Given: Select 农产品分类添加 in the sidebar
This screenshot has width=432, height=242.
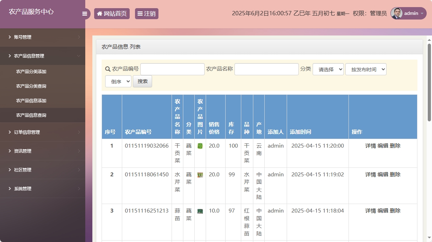Looking at the screenshot, I should click(x=31, y=71).
